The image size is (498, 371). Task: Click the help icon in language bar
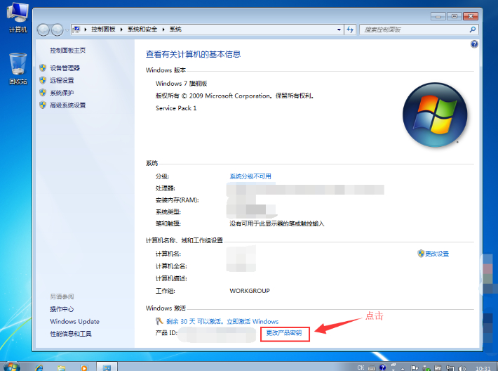click(383, 367)
